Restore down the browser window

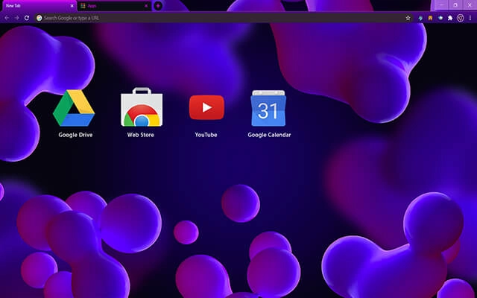[455, 5]
